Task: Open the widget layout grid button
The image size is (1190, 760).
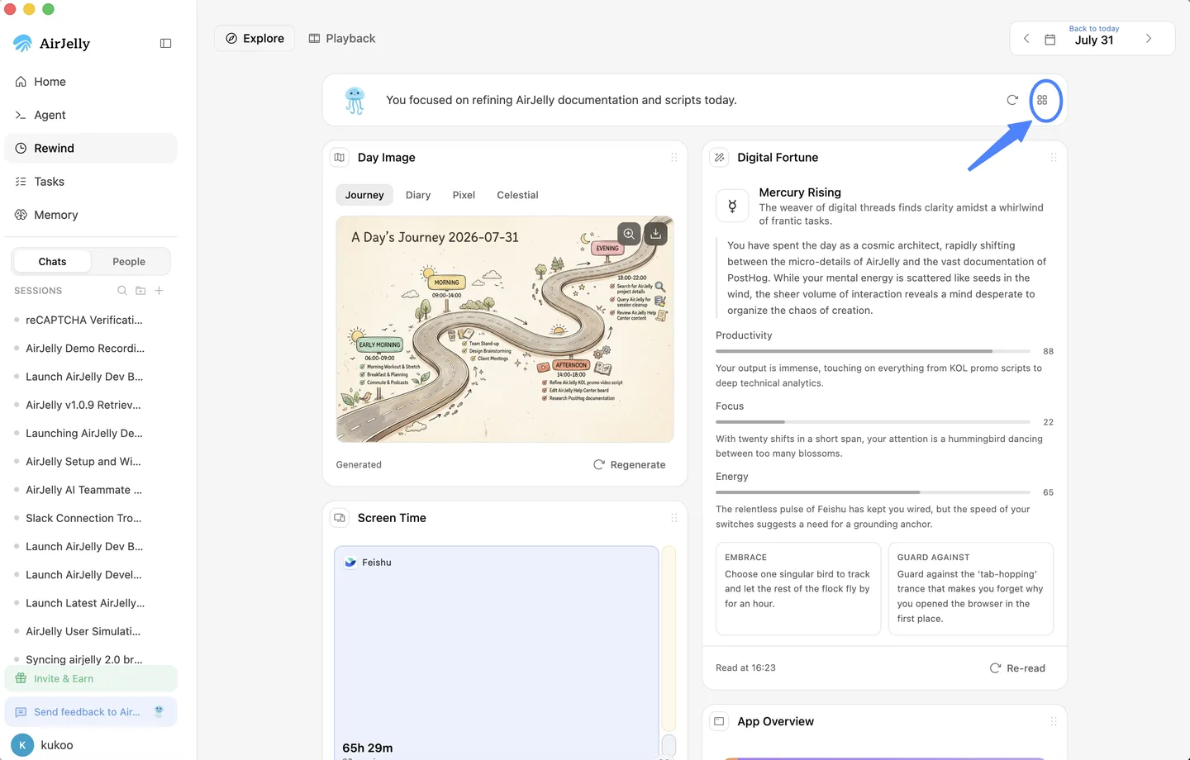Action: [x=1042, y=100]
